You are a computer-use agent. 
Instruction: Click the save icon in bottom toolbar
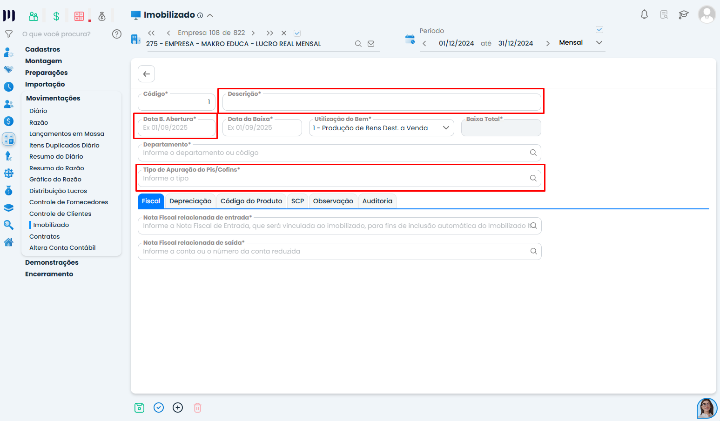pos(139,408)
